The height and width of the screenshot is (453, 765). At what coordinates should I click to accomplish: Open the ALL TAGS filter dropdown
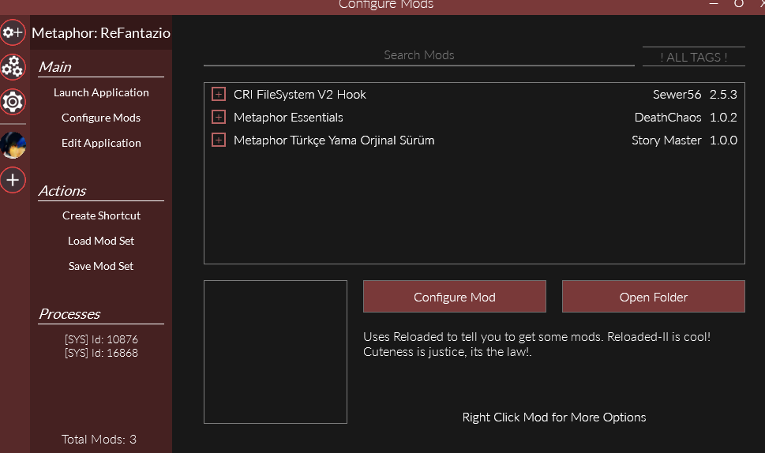point(693,57)
